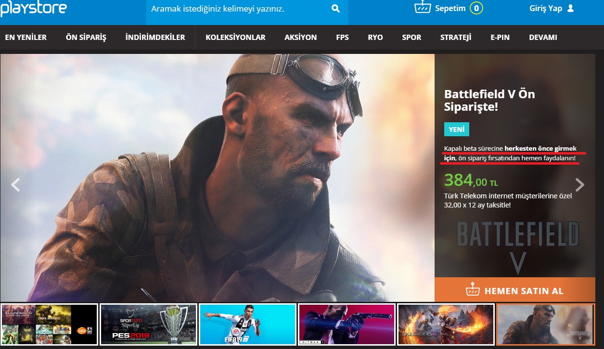
Task: Click the search magnifier icon
Action: pos(335,9)
